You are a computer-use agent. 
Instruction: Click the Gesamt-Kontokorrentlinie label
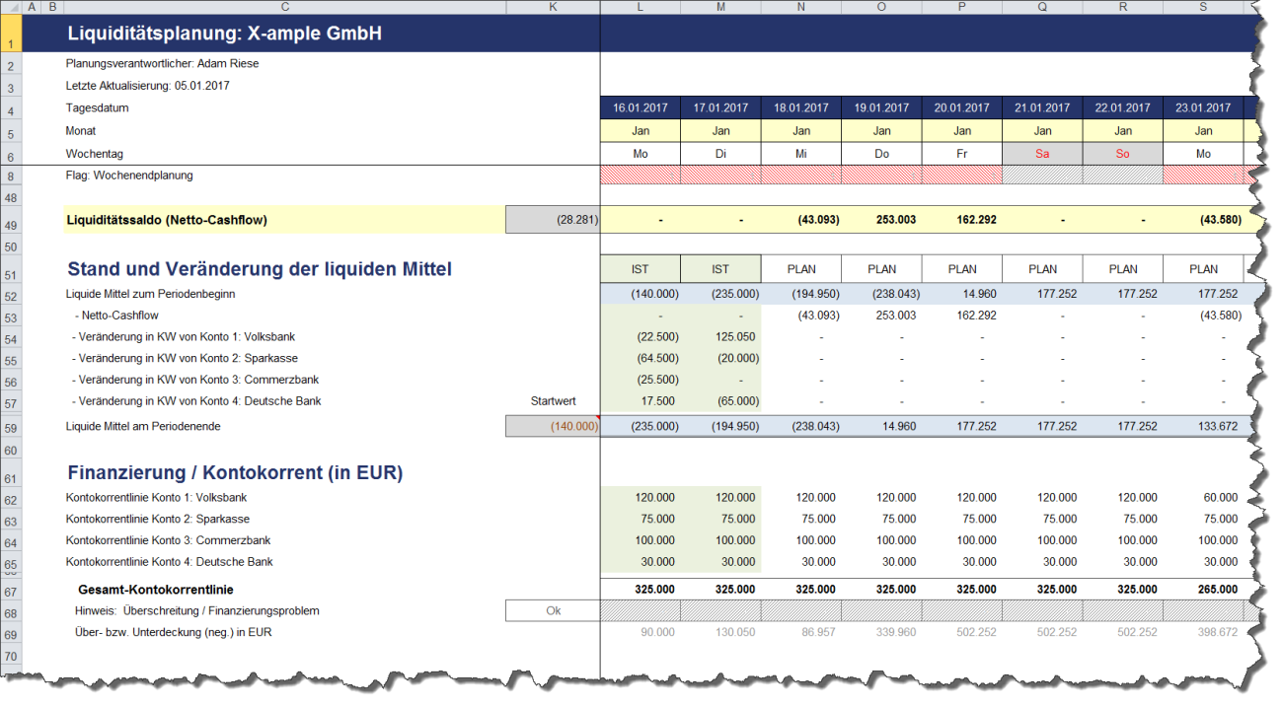pyautogui.click(x=156, y=590)
